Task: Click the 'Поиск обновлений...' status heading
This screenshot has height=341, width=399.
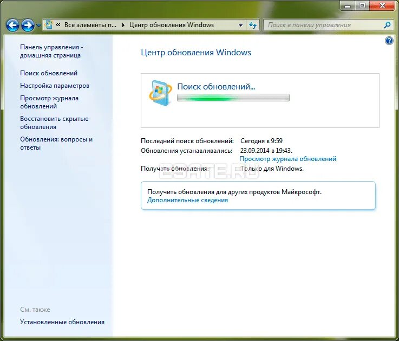Action: (x=216, y=87)
